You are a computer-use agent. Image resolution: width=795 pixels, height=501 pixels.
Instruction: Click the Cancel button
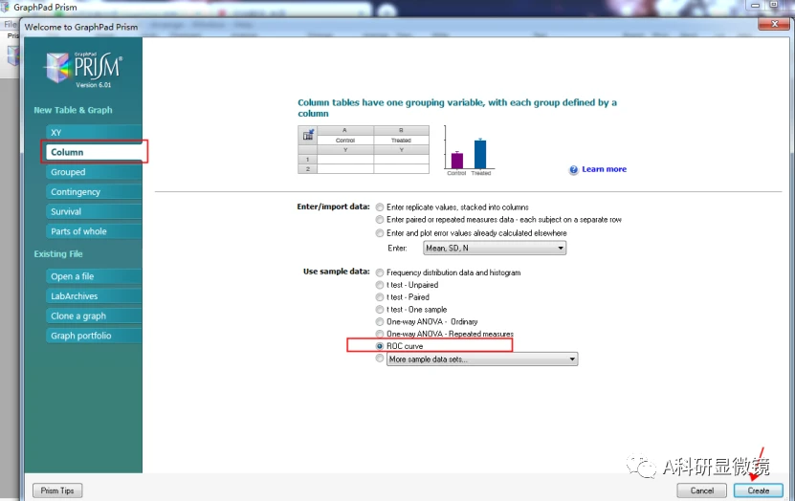click(x=701, y=490)
